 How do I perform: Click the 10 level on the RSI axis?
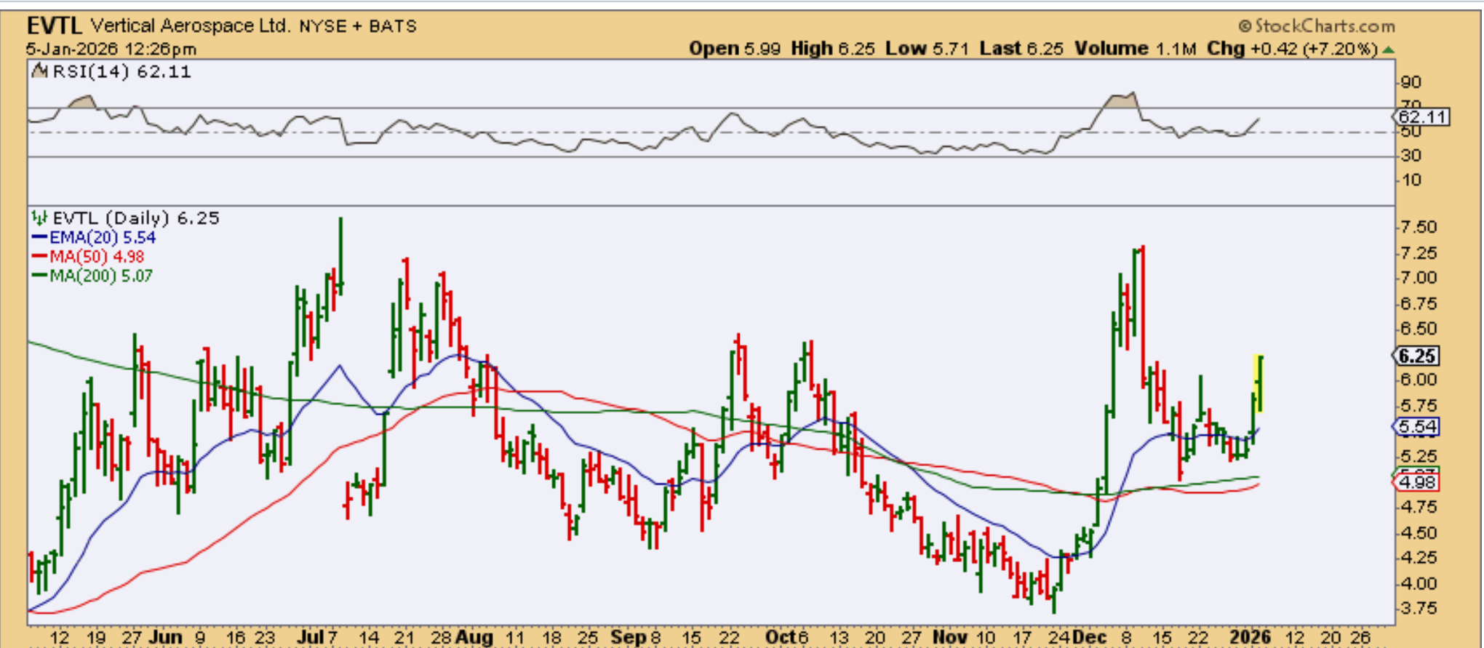pos(1411,180)
